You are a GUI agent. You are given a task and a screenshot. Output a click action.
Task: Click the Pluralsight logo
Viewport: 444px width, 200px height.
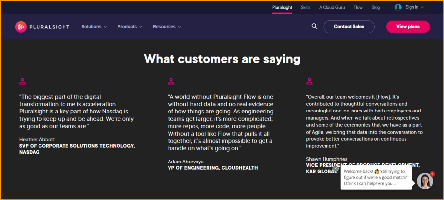[x=42, y=27]
